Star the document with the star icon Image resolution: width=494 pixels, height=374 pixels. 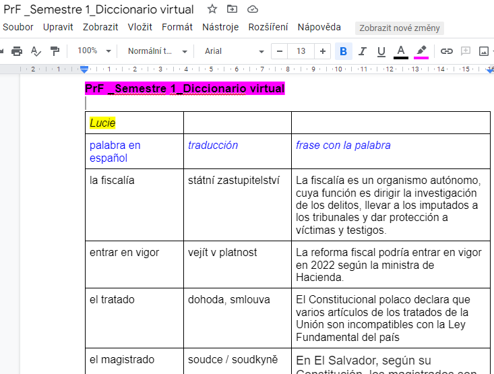click(212, 9)
